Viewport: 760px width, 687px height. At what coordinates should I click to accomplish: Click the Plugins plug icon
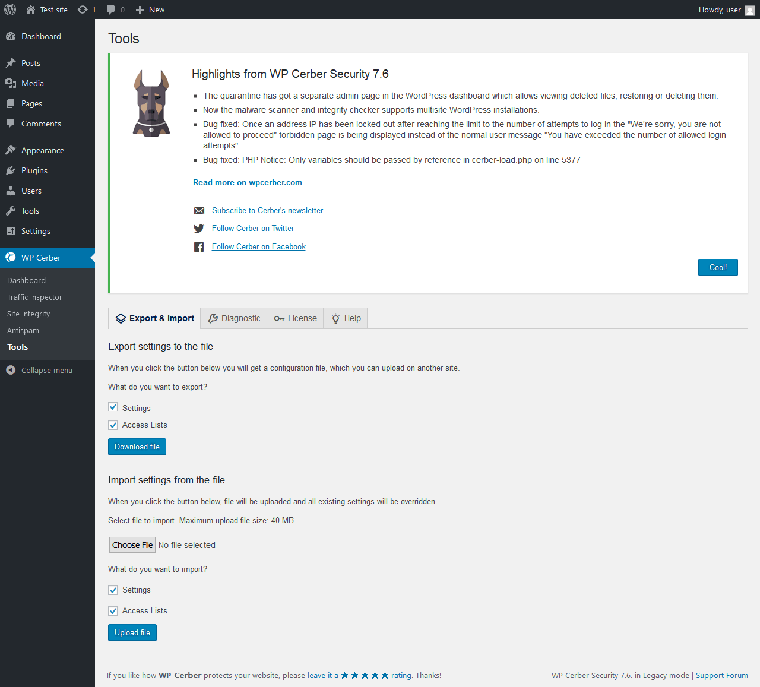(11, 170)
